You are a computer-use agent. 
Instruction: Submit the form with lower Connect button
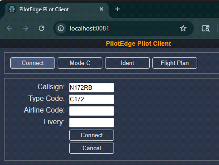[x=92, y=135]
